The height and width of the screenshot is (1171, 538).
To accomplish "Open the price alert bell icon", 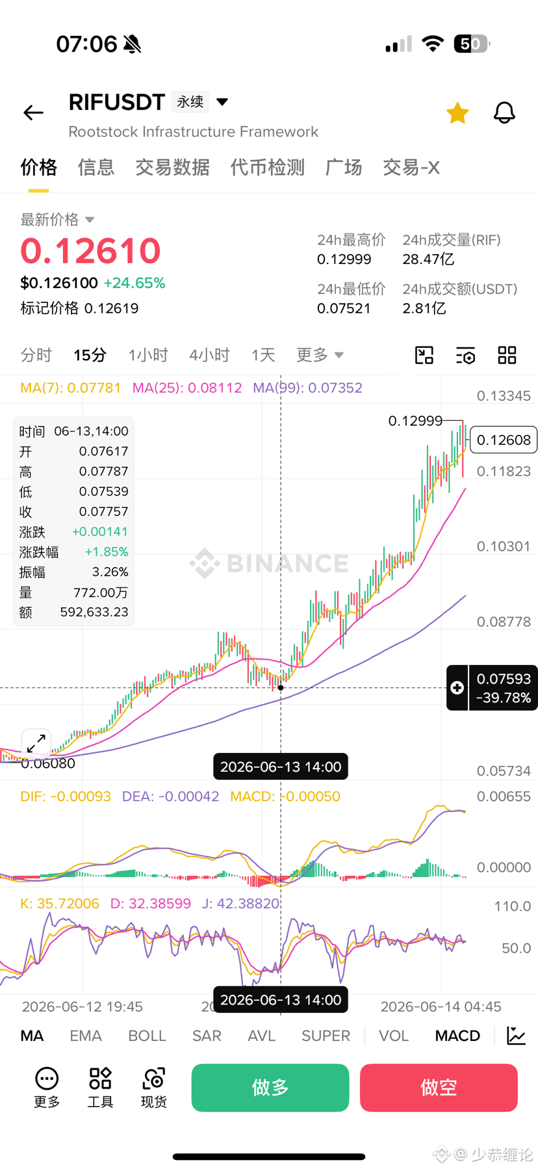I will [504, 113].
